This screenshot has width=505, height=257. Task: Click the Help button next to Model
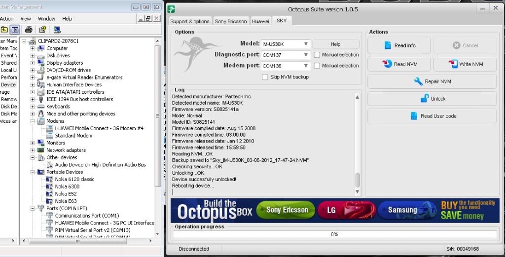click(x=336, y=44)
